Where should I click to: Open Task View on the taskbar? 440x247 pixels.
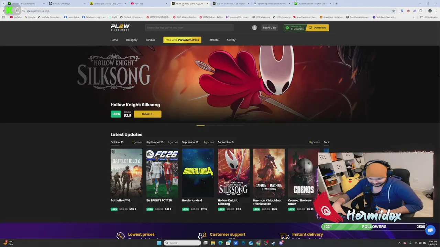[x=206, y=243]
